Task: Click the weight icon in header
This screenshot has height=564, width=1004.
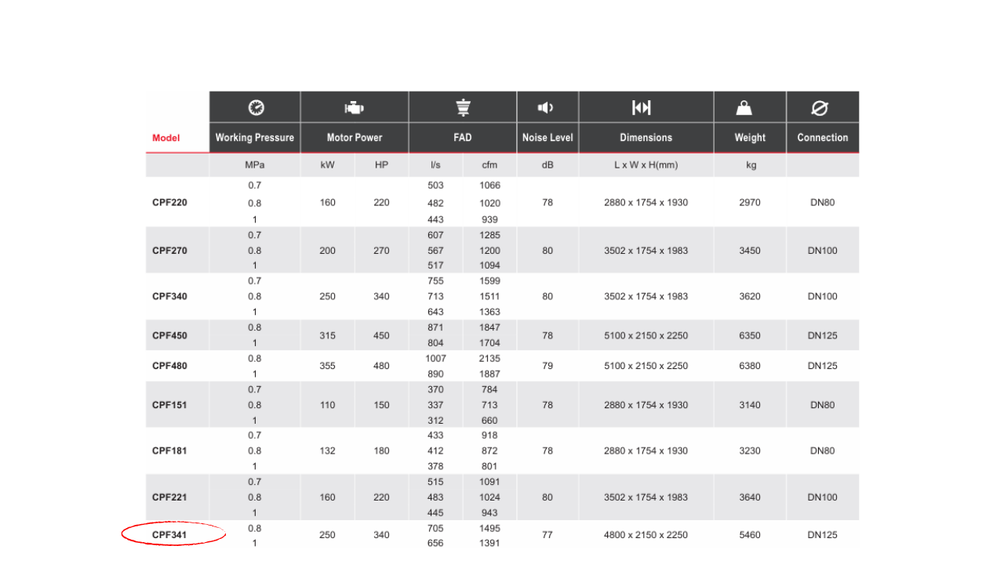Action: coord(745,108)
